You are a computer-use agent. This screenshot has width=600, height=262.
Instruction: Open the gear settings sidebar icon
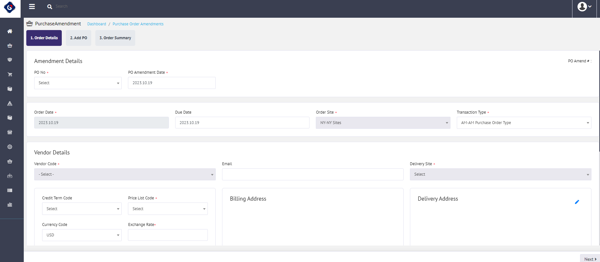[x=10, y=147]
